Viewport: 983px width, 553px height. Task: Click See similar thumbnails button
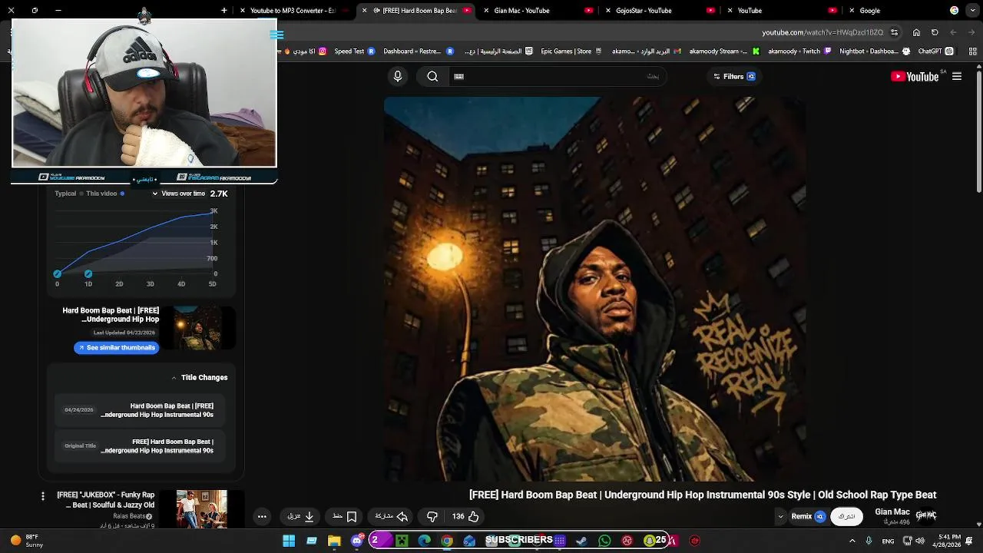pos(117,348)
